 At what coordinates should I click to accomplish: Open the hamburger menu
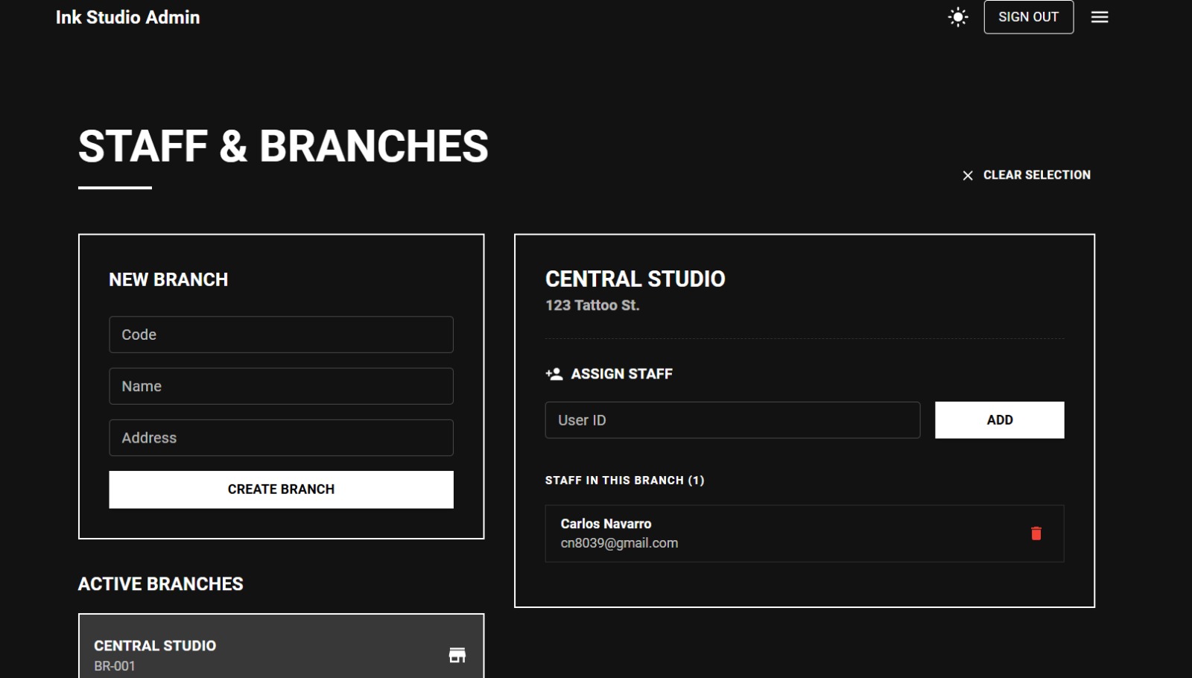click(x=1100, y=17)
